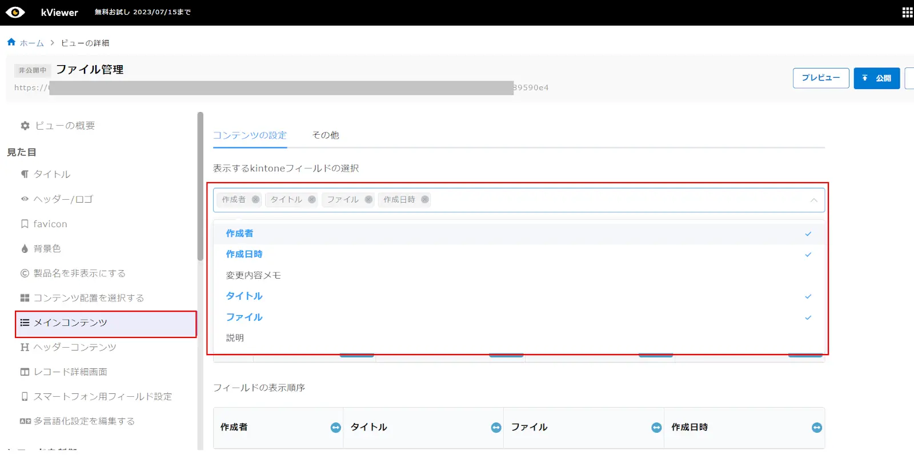
Task: Uncheck 作成日時 in dropdown options
Action: 244,254
